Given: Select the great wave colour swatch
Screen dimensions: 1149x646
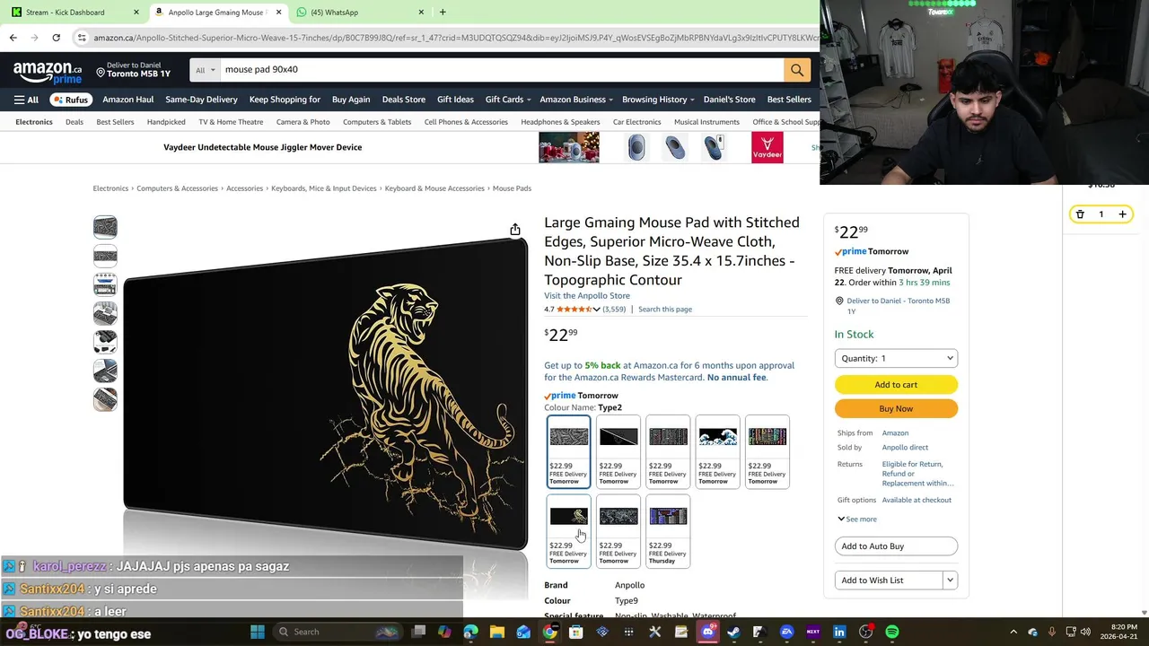Looking at the screenshot, I should [x=718, y=451].
